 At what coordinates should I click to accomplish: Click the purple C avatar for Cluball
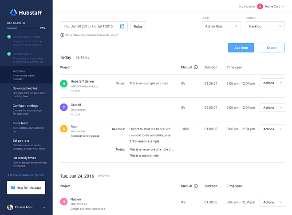pyautogui.click(x=64, y=107)
